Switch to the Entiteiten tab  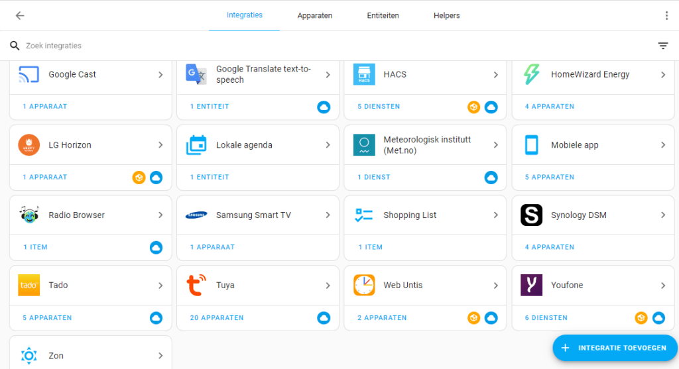383,15
